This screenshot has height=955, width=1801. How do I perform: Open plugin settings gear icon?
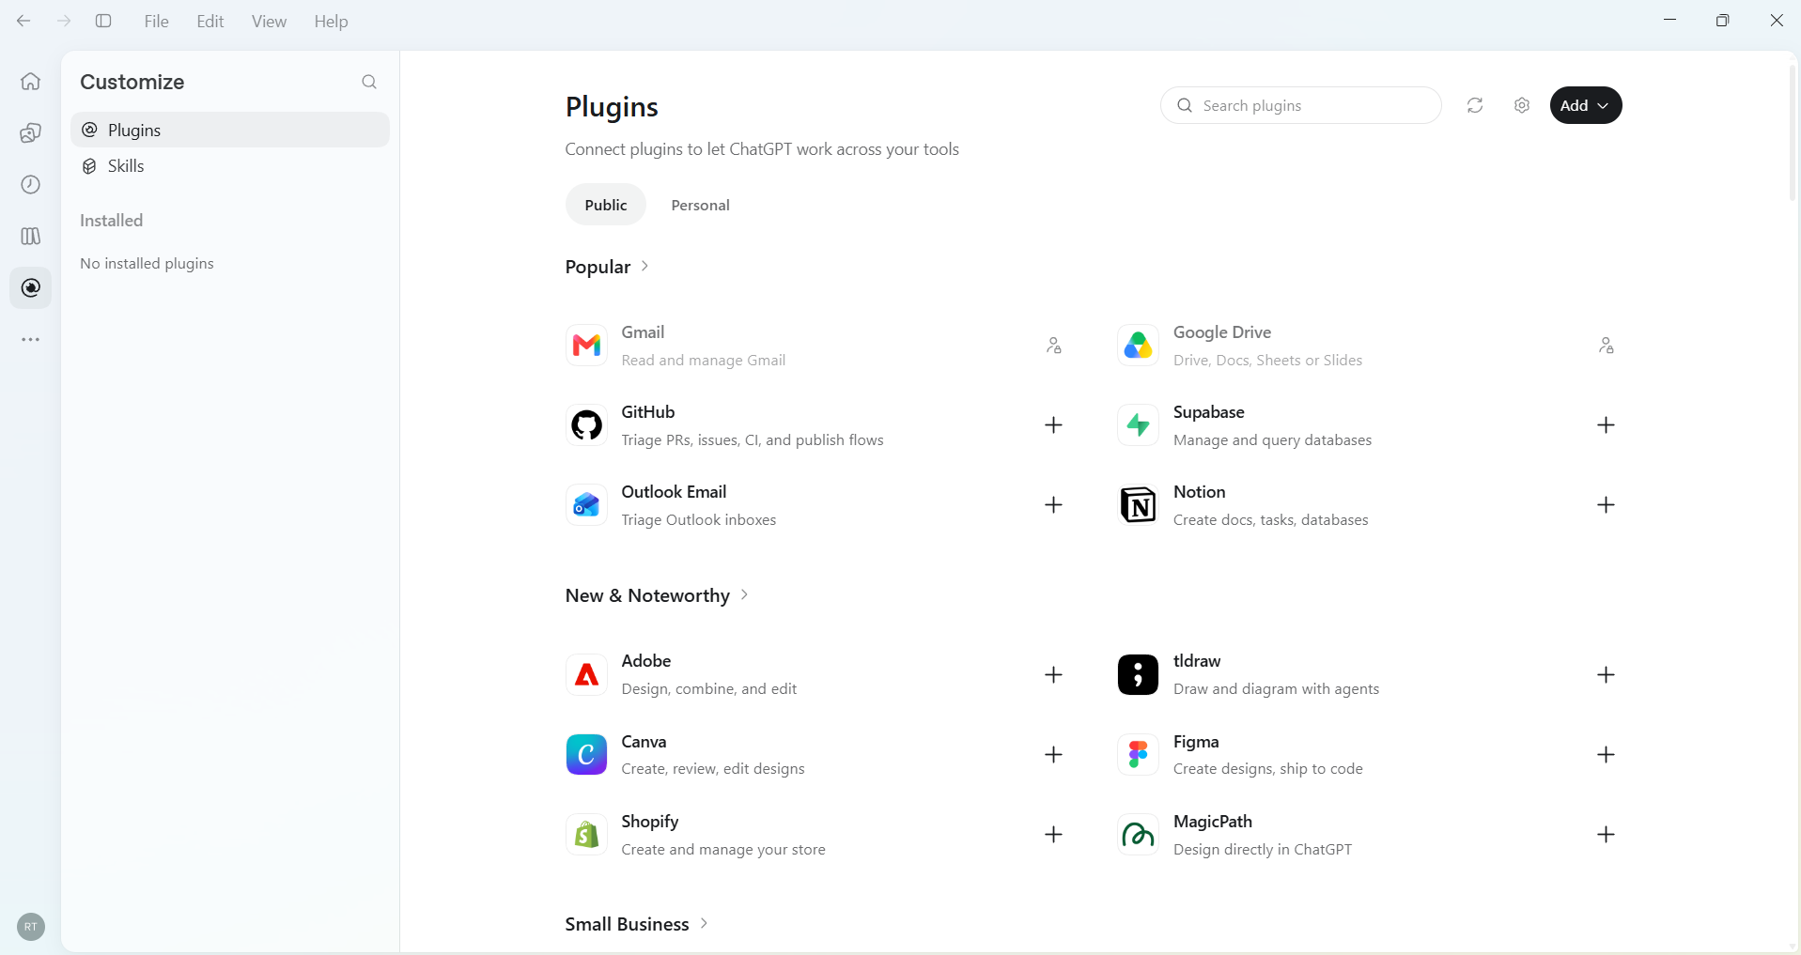[x=1522, y=105]
